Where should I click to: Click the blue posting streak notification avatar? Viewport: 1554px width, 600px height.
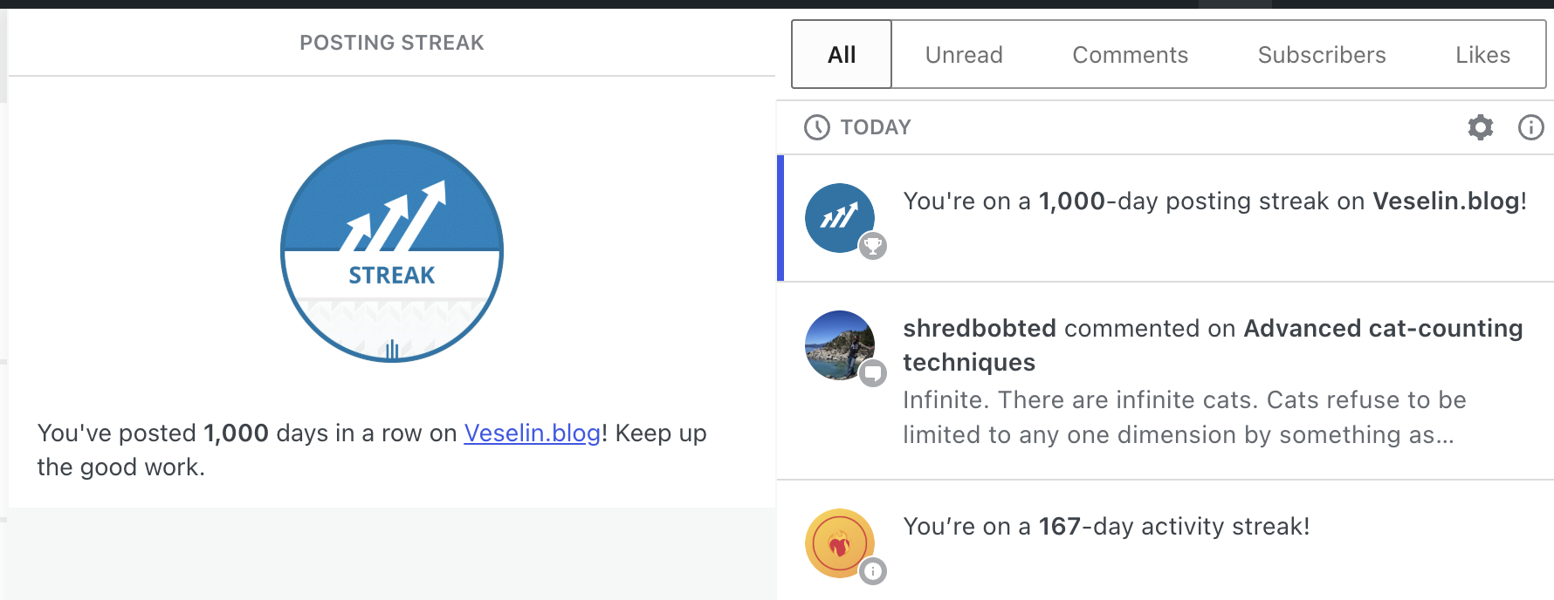click(839, 218)
